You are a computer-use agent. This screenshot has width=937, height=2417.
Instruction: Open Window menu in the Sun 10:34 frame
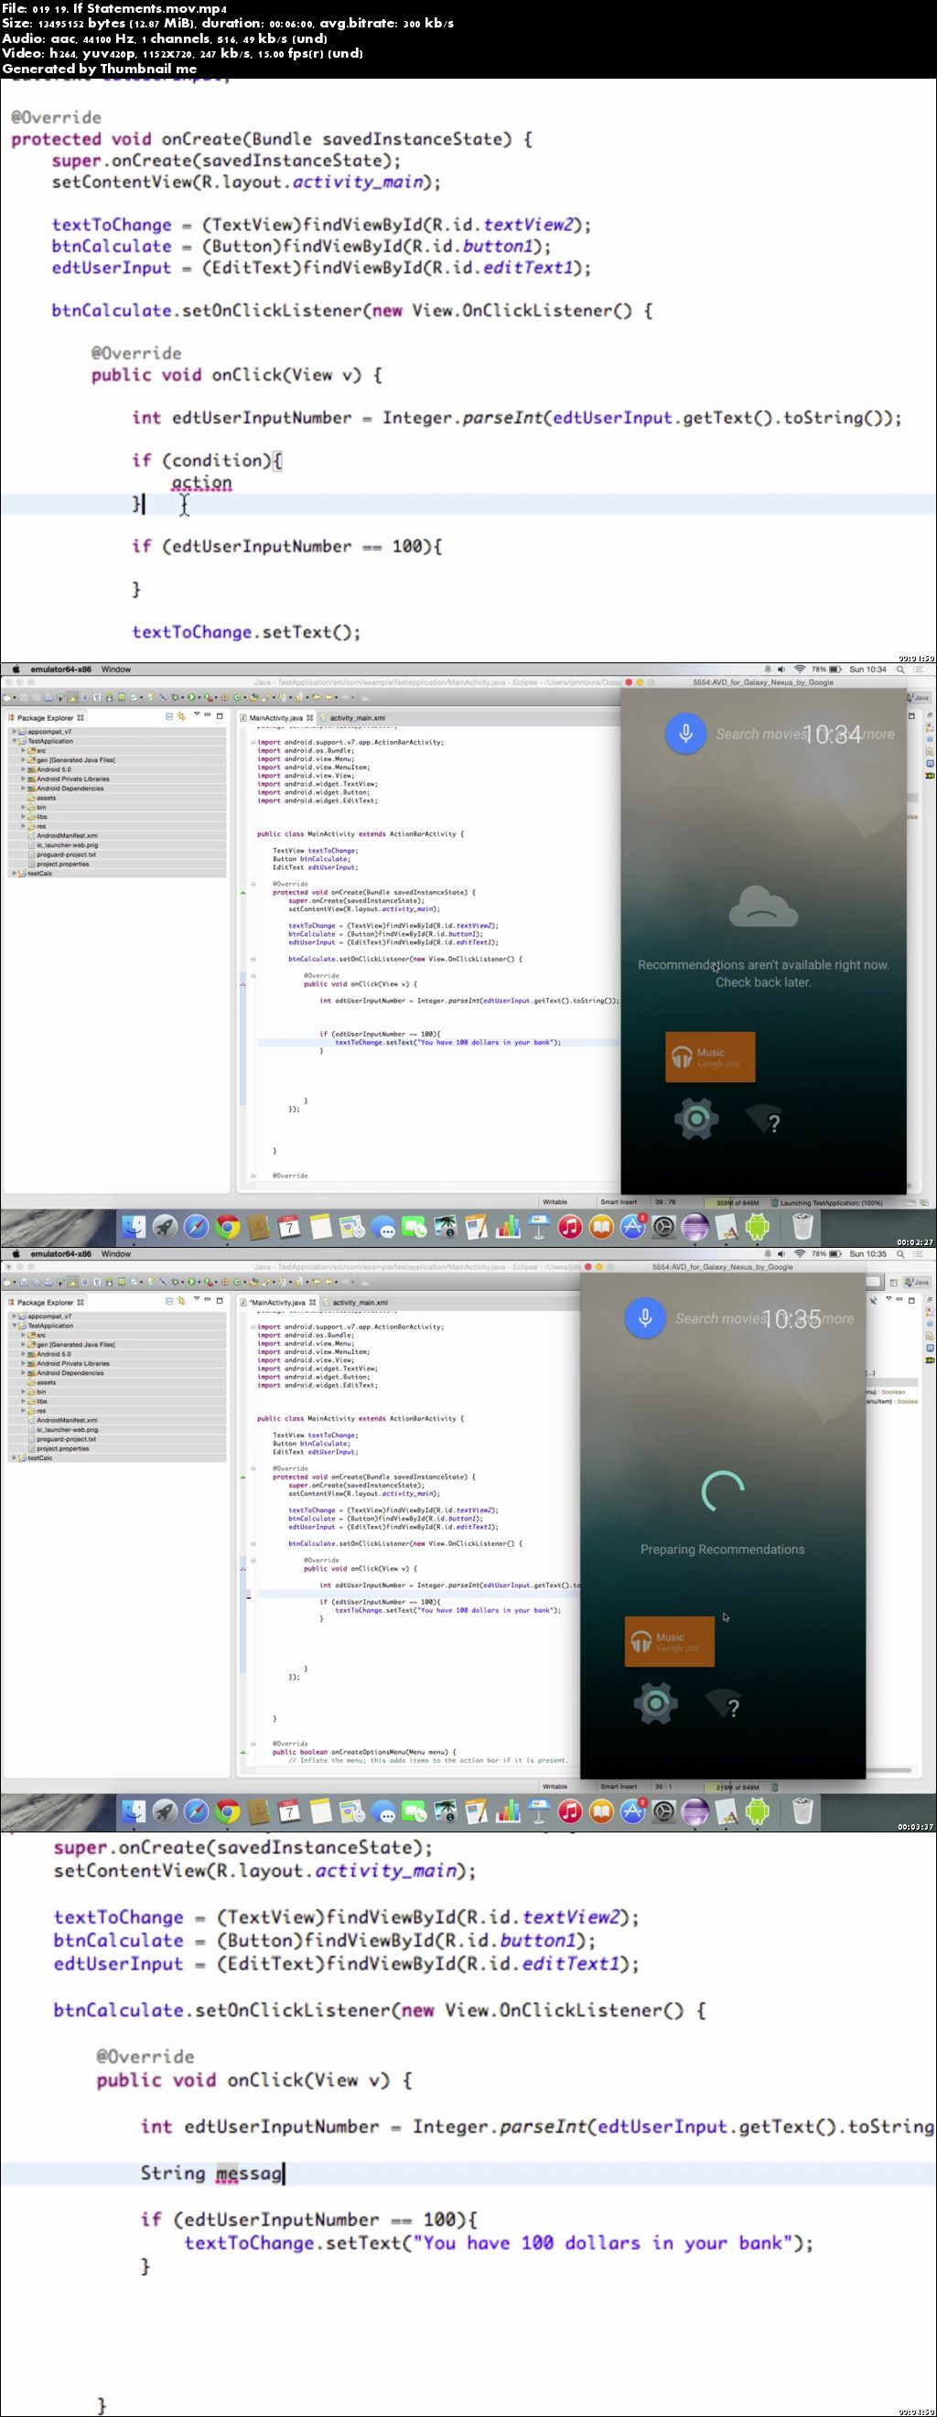click(x=115, y=669)
